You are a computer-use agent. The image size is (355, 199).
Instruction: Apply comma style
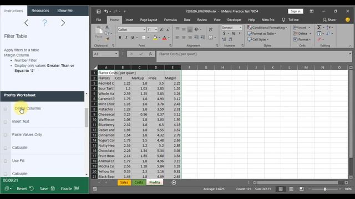pos(240,33)
